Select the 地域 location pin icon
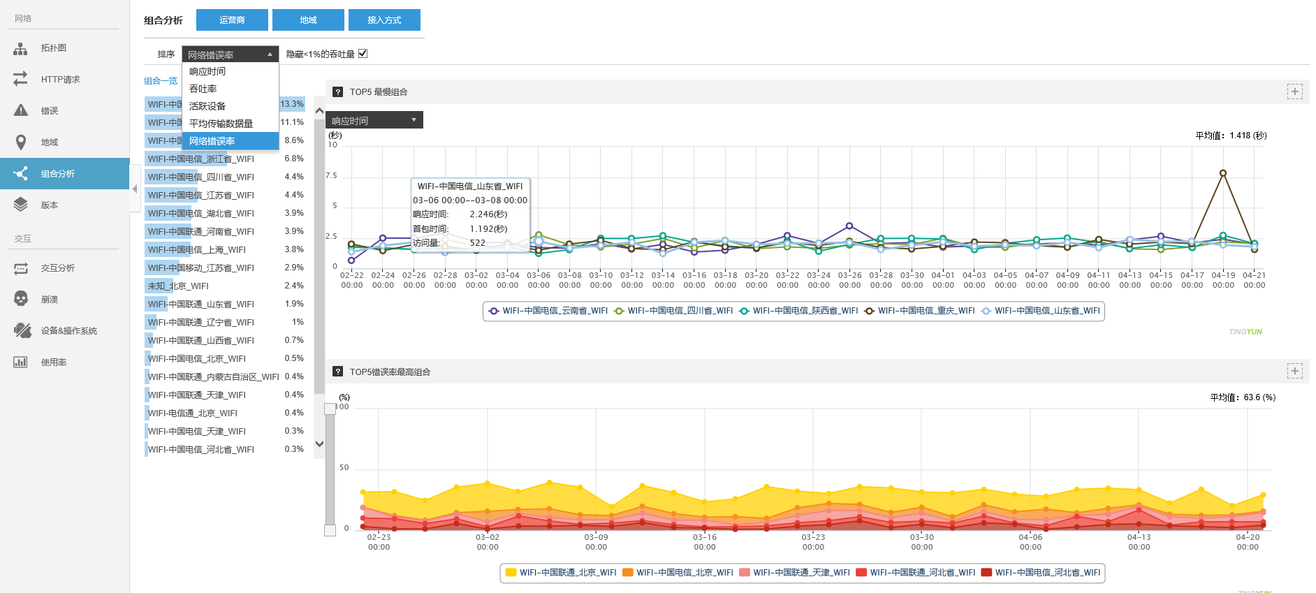Image resolution: width=1316 pixels, height=593 pixels. (x=21, y=142)
